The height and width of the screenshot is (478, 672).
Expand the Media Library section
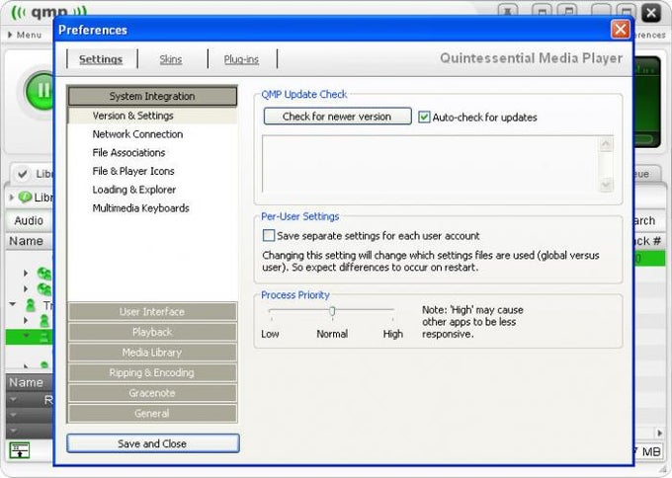pyautogui.click(x=152, y=352)
